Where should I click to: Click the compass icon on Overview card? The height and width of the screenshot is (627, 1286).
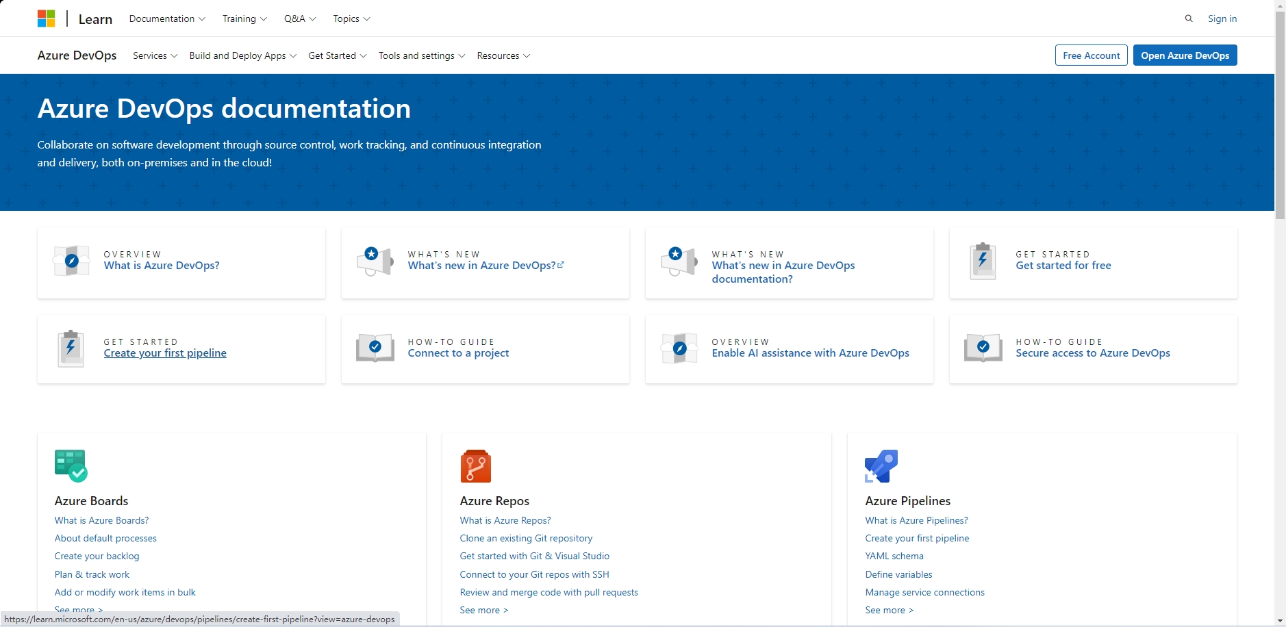click(x=71, y=260)
